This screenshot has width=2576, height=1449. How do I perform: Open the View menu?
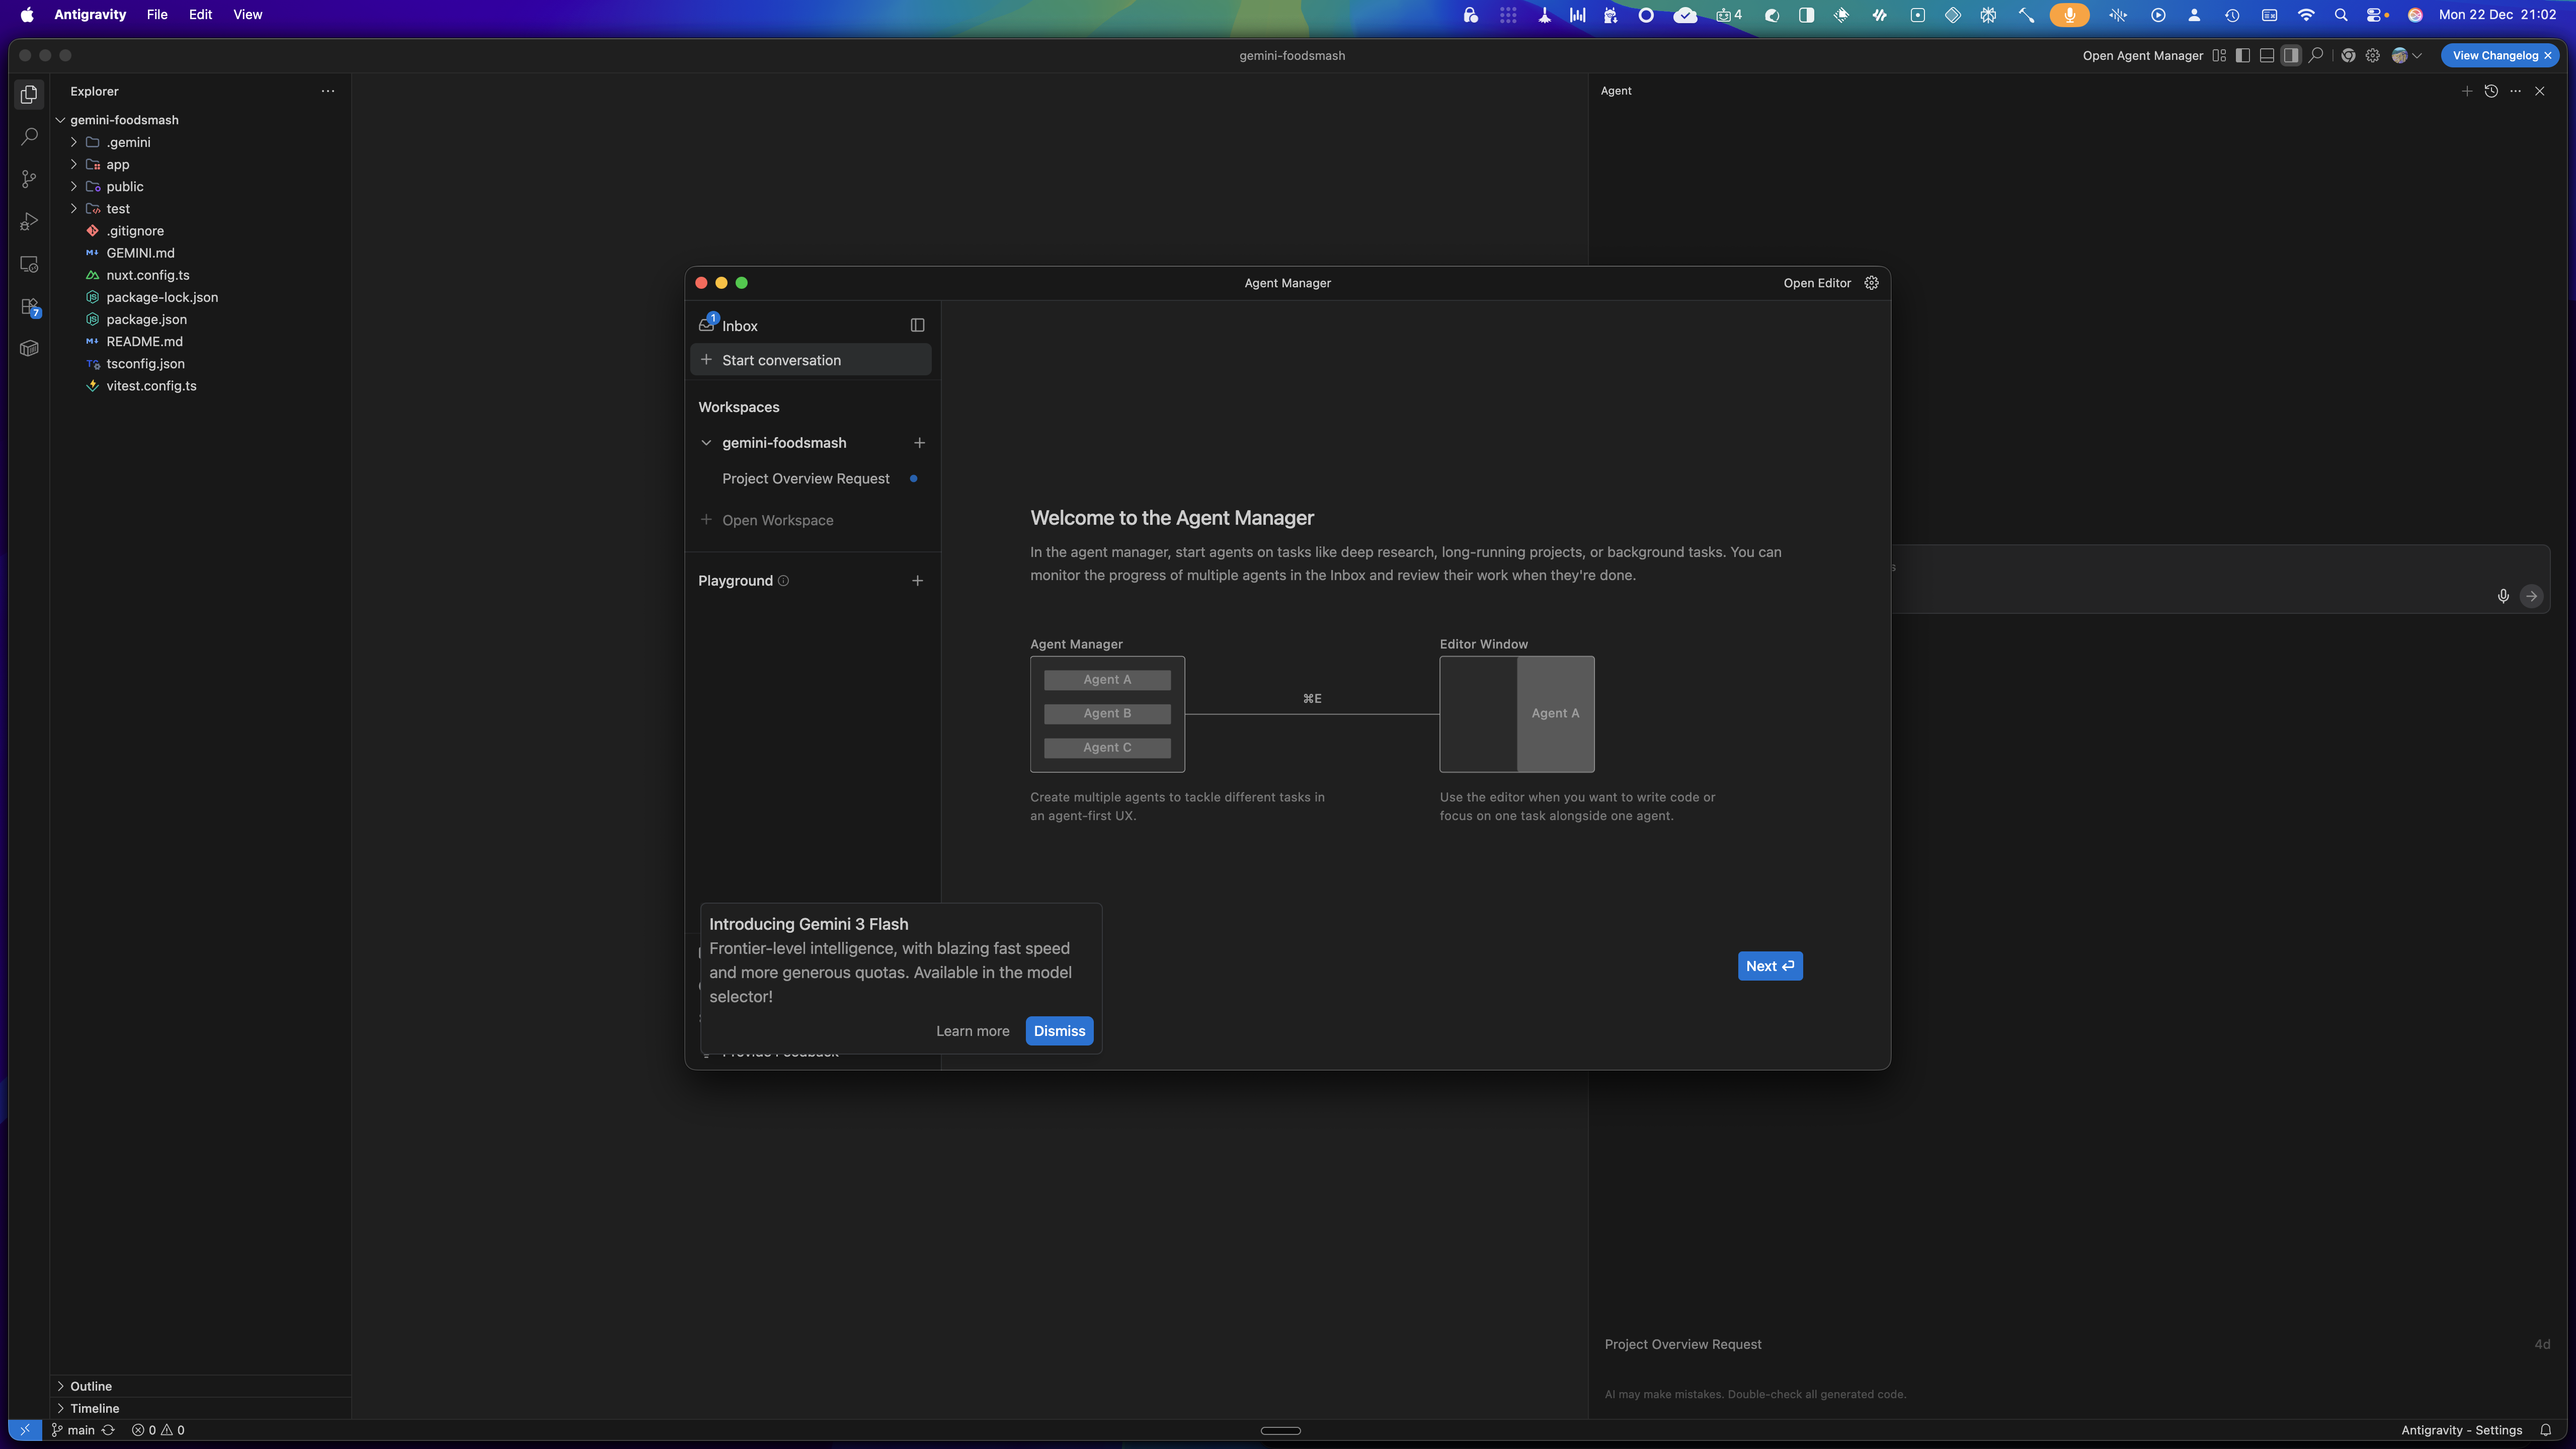click(247, 15)
